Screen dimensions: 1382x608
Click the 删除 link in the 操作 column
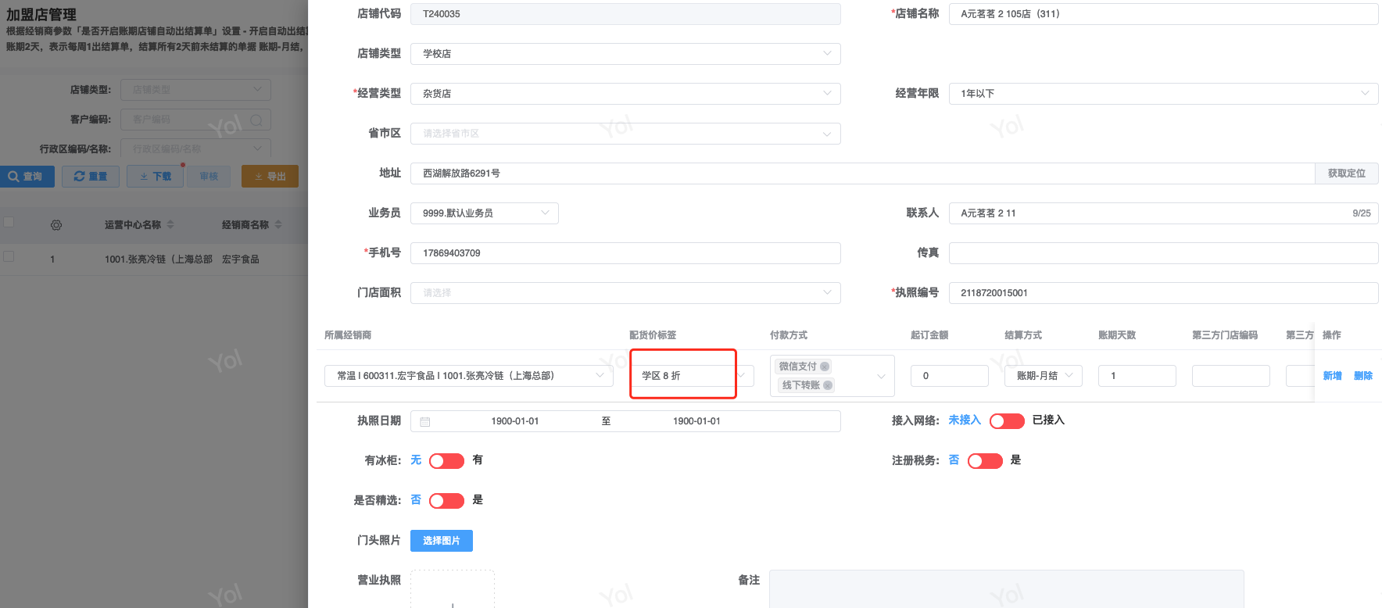(1363, 376)
